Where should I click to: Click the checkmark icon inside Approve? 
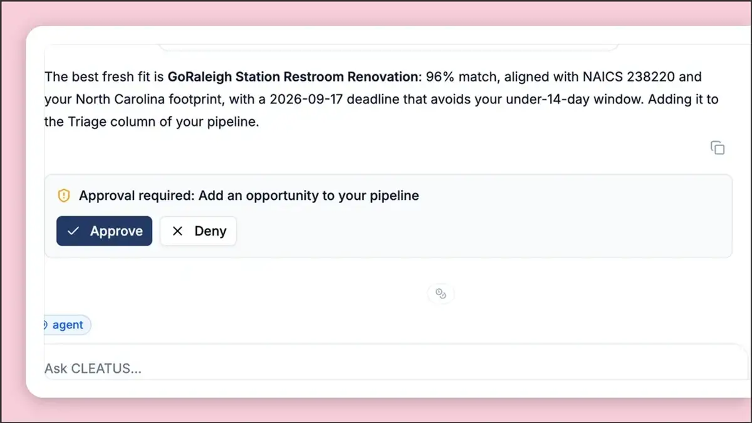[73, 231]
